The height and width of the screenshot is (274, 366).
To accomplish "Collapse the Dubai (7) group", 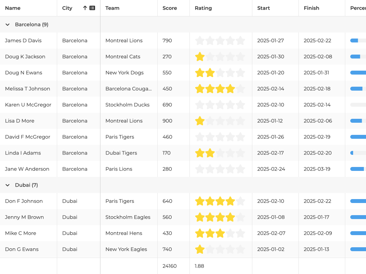I will coord(8,185).
